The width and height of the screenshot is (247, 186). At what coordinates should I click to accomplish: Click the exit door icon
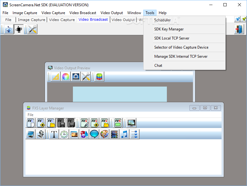point(239,29)
